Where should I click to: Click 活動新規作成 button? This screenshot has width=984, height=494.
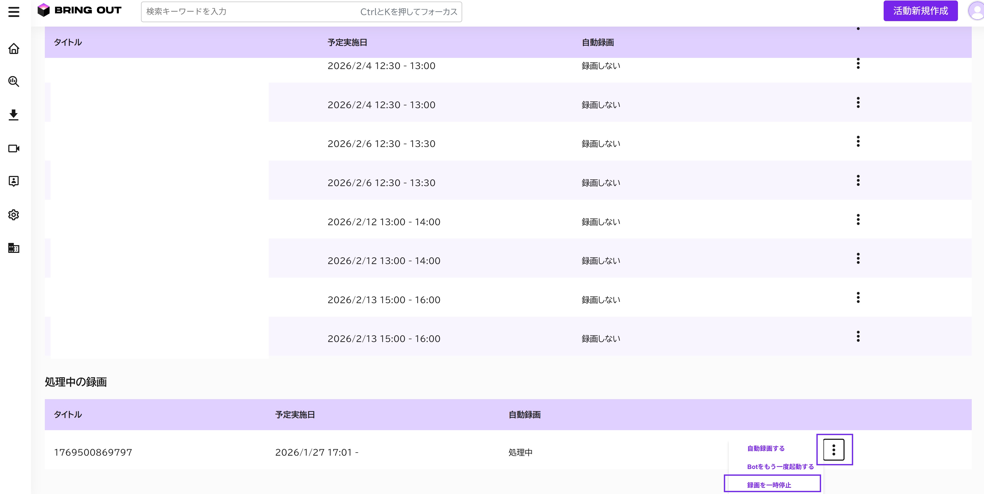[920, 11]
